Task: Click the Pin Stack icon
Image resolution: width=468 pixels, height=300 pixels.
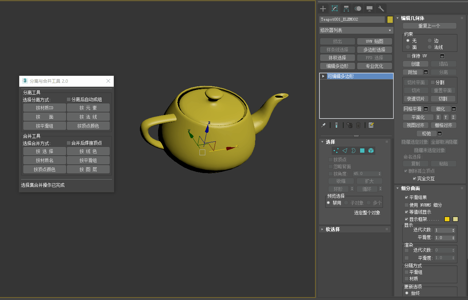Action: [323, 125]
